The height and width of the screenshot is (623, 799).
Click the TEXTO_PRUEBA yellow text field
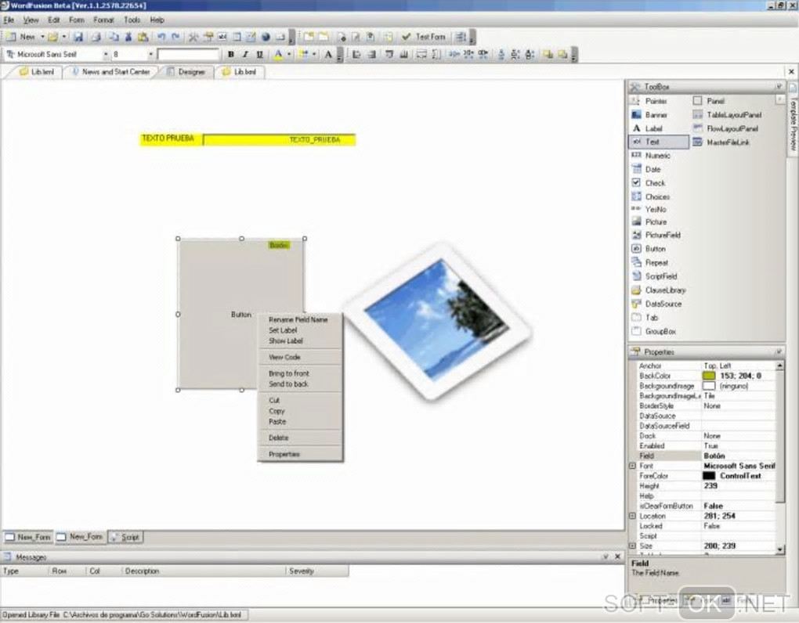coord(279,139)
